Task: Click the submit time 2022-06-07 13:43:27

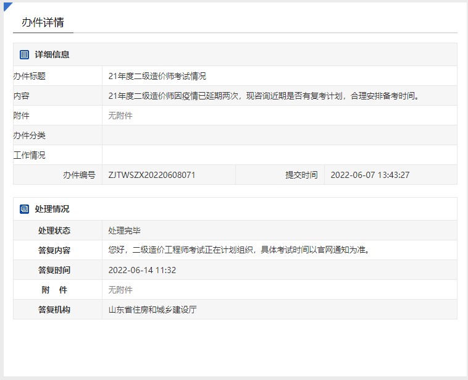Action: [370, 175]
